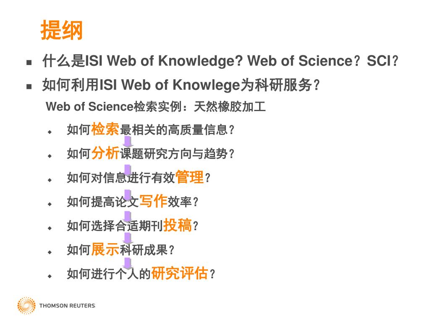
Task: Click the purple arrow above the 投稿 line
Action: [128, 217]
